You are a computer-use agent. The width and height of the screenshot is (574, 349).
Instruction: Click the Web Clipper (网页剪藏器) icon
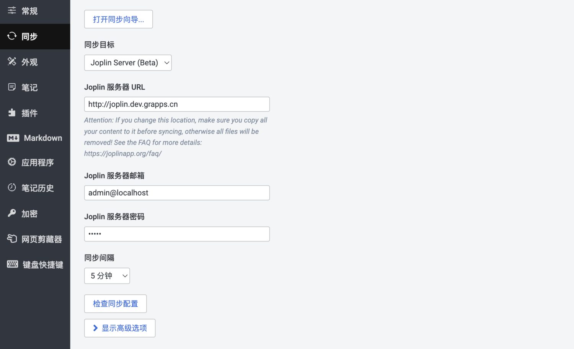coord(12,238)
